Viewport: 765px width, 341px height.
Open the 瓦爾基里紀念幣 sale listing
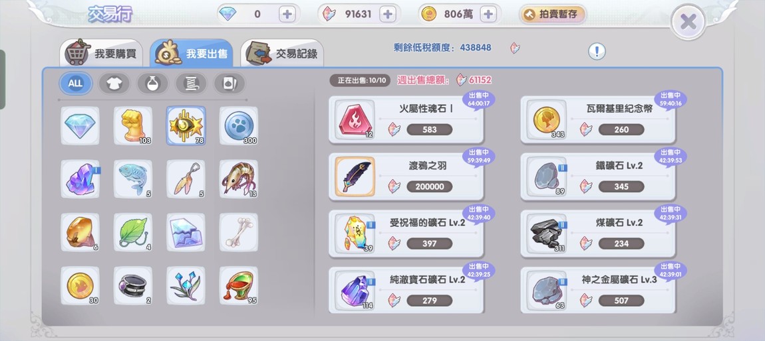tap(597, 119)
